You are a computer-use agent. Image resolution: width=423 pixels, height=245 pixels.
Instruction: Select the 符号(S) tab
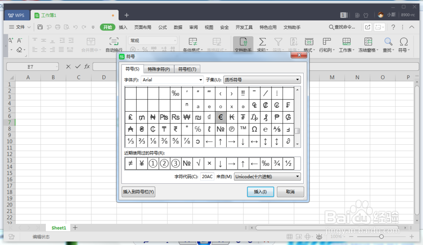(132, 69)
